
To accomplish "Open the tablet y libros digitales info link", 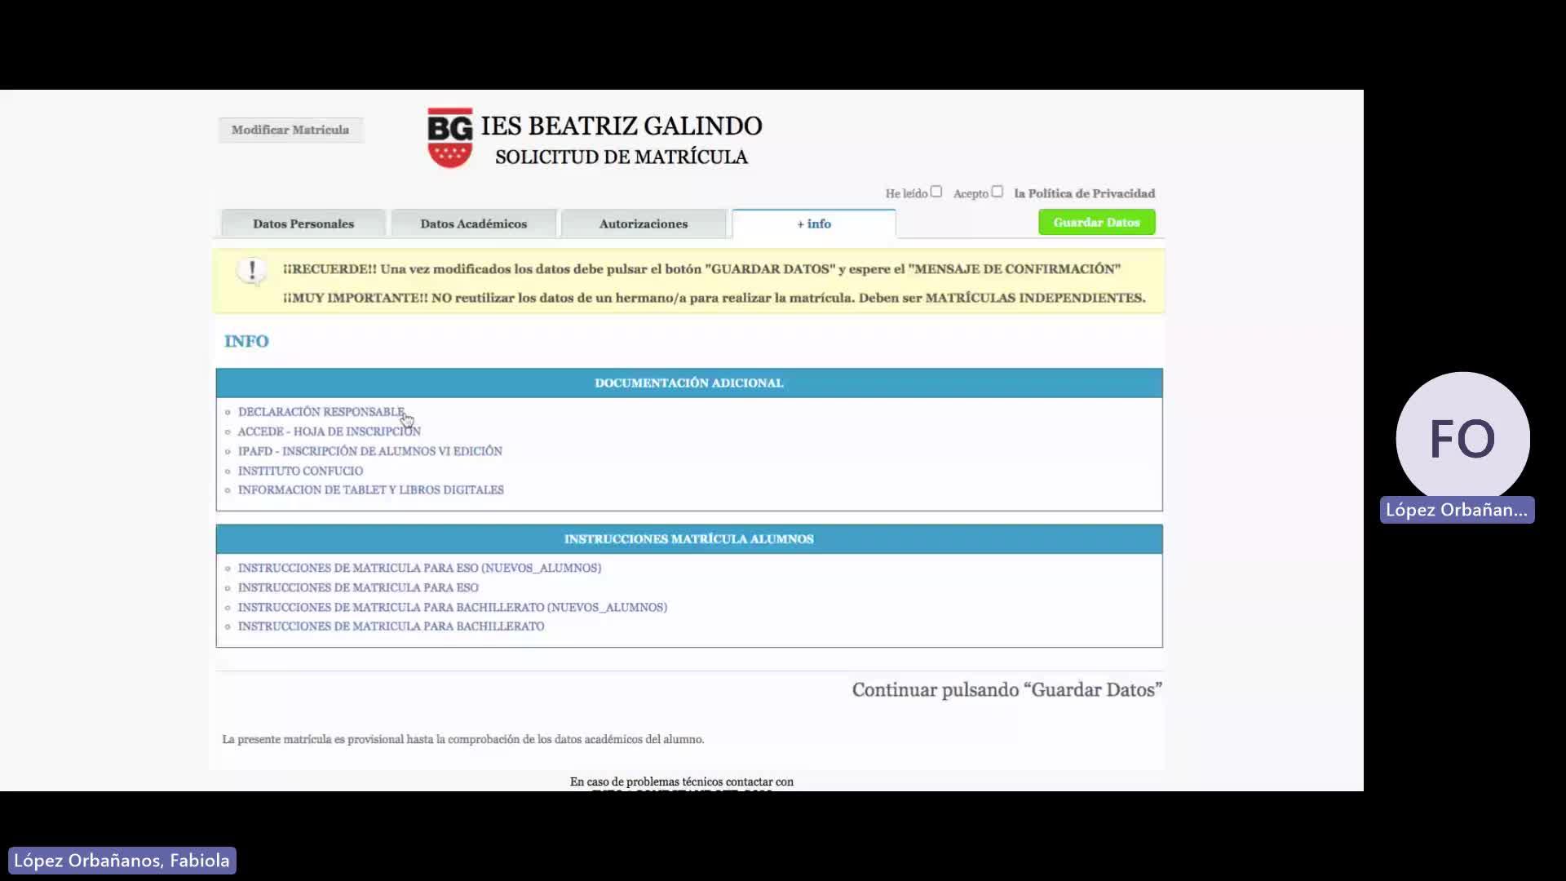I will click(370, 490).
